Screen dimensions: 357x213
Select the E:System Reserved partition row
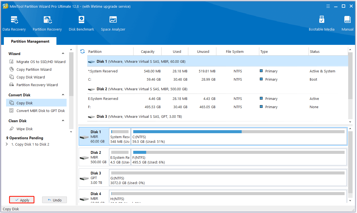(217, 99)
